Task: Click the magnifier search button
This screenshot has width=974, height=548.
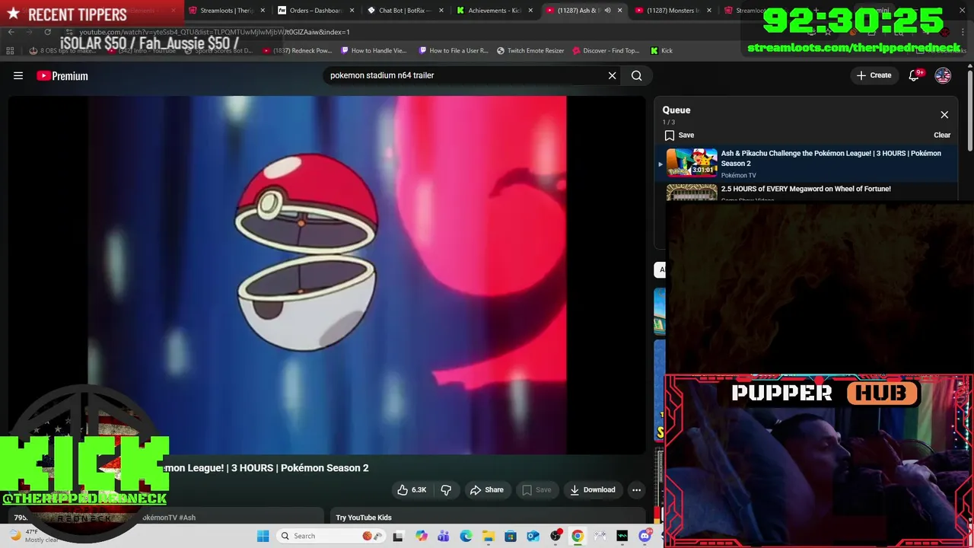Action: (x=637, y=75)
